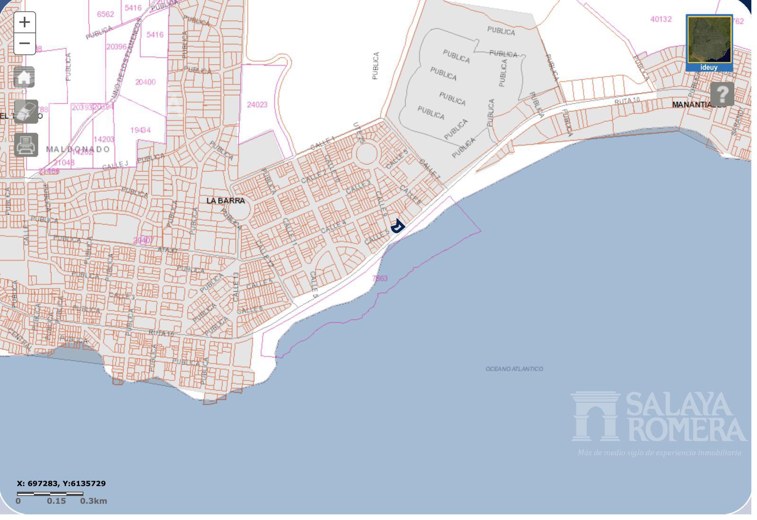Click the MANANTIALES locality label
757x520 pixels.
(x=699, y=105)
